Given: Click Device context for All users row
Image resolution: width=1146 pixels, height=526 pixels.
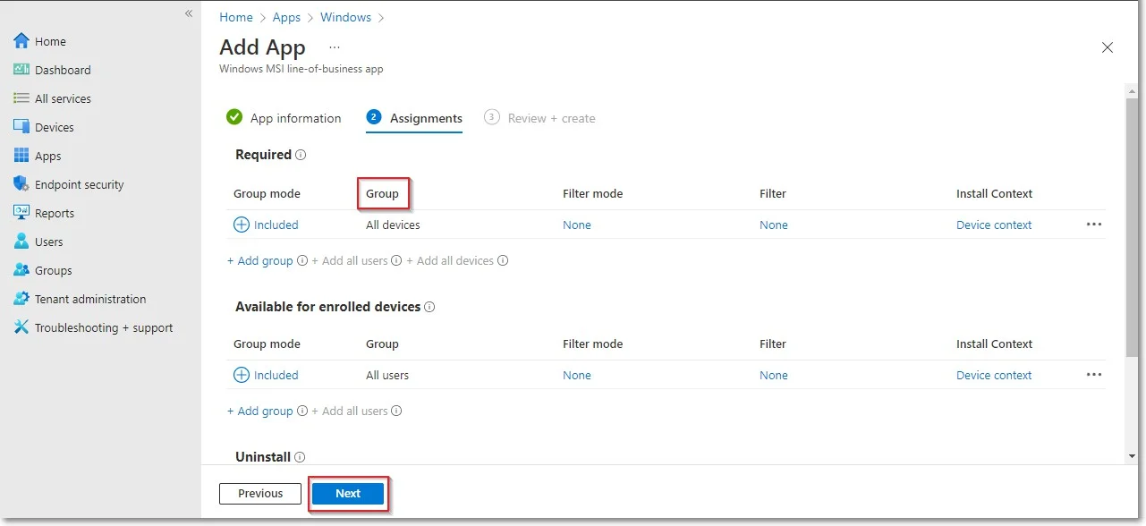Looking at the screenshot, I should 994,376.
